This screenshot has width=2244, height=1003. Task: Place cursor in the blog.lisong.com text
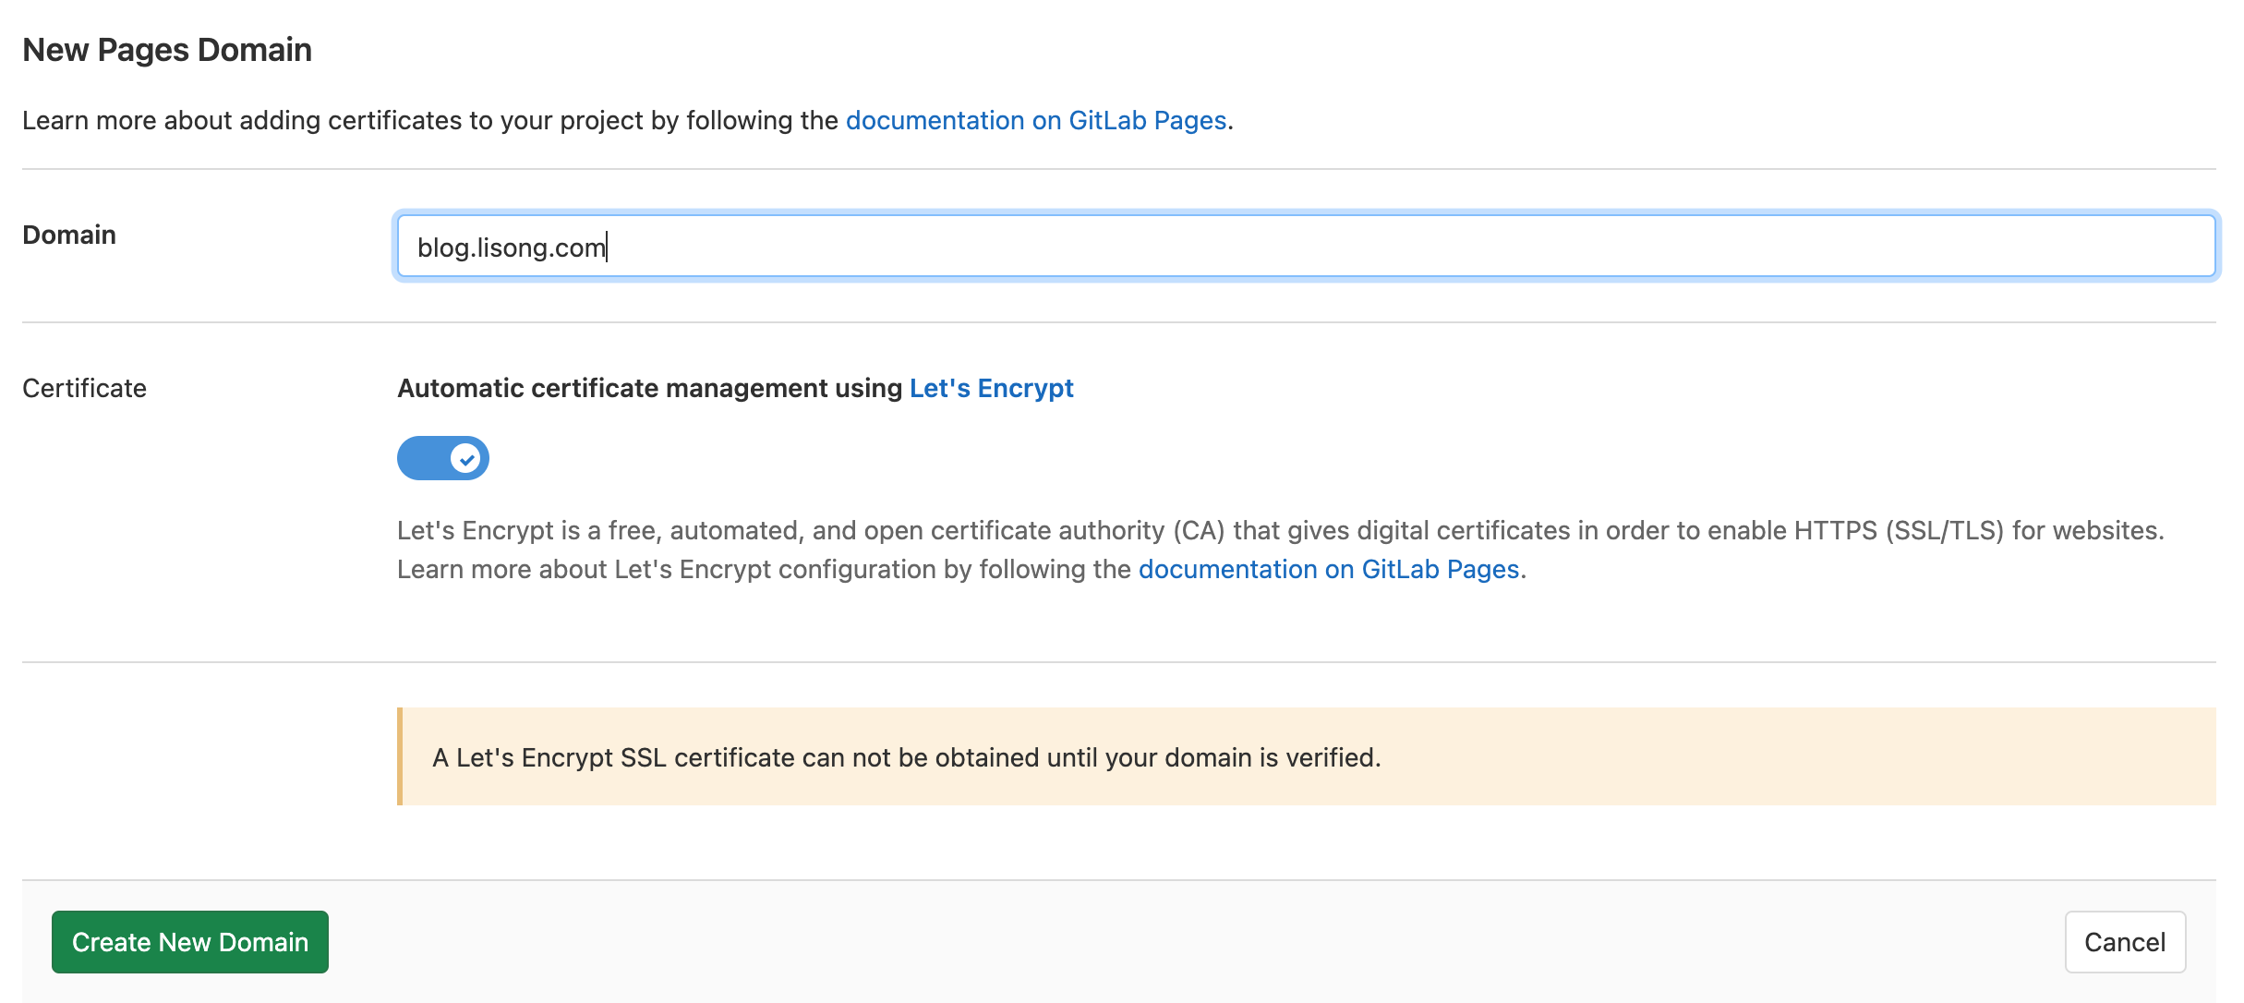click(x=511, y=248)
